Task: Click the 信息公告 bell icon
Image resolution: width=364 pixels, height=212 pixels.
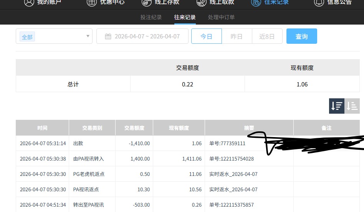Action: 319,2
